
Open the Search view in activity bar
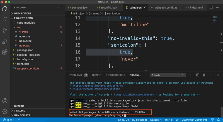[5, 19]
